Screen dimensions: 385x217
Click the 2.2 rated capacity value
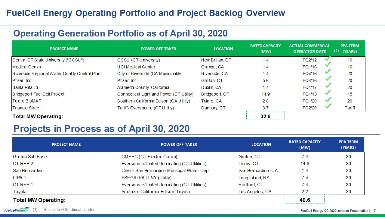pos(305,192)
